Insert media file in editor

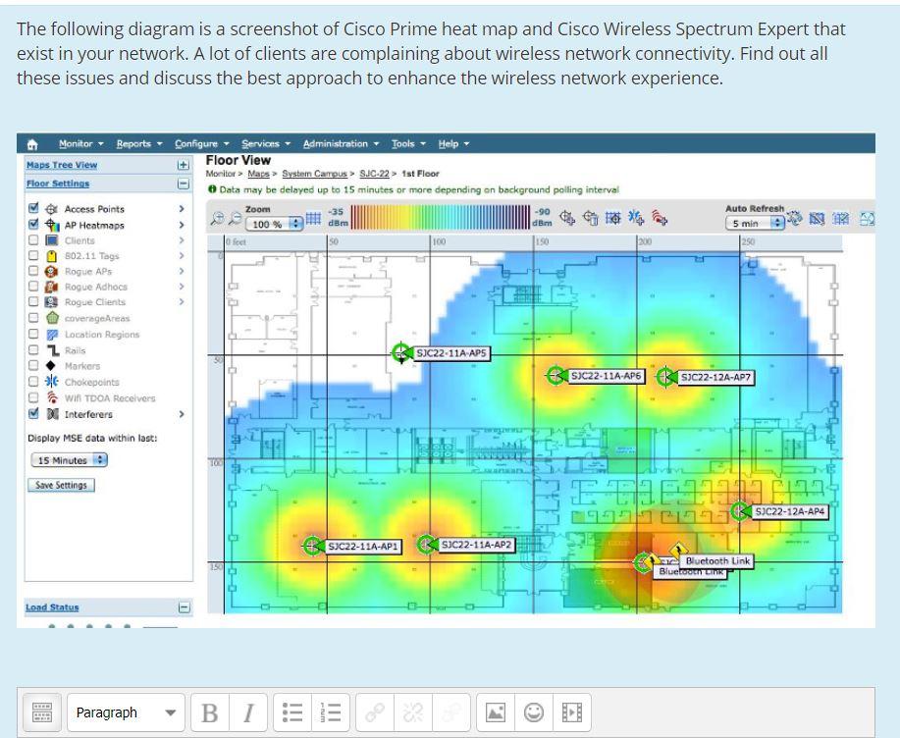[571, 712]
